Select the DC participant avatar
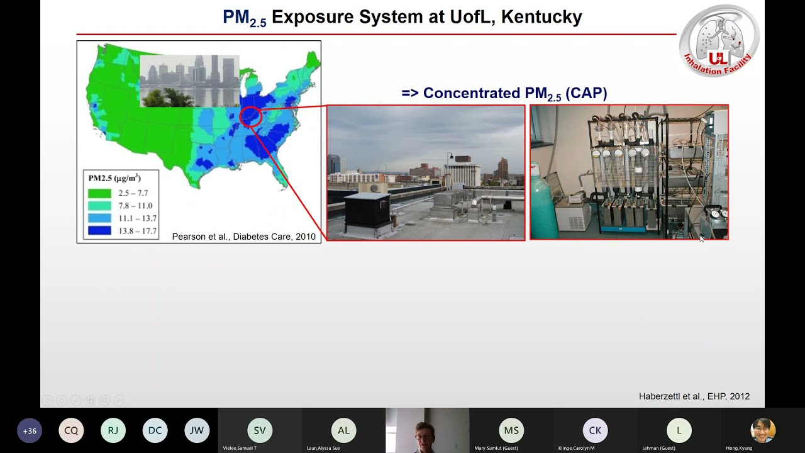Viewport: 805px width, 453px height. (x=155, y=431)
